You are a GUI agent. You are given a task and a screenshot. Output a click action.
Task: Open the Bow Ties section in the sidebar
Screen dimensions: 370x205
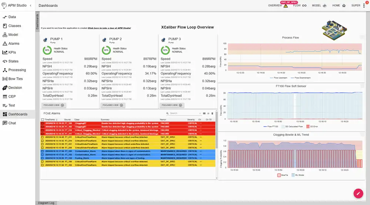click(x=13, y=79)
